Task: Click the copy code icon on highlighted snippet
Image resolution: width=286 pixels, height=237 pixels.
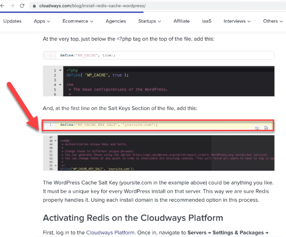Action: pyautogui.click(x=266, y=128)
